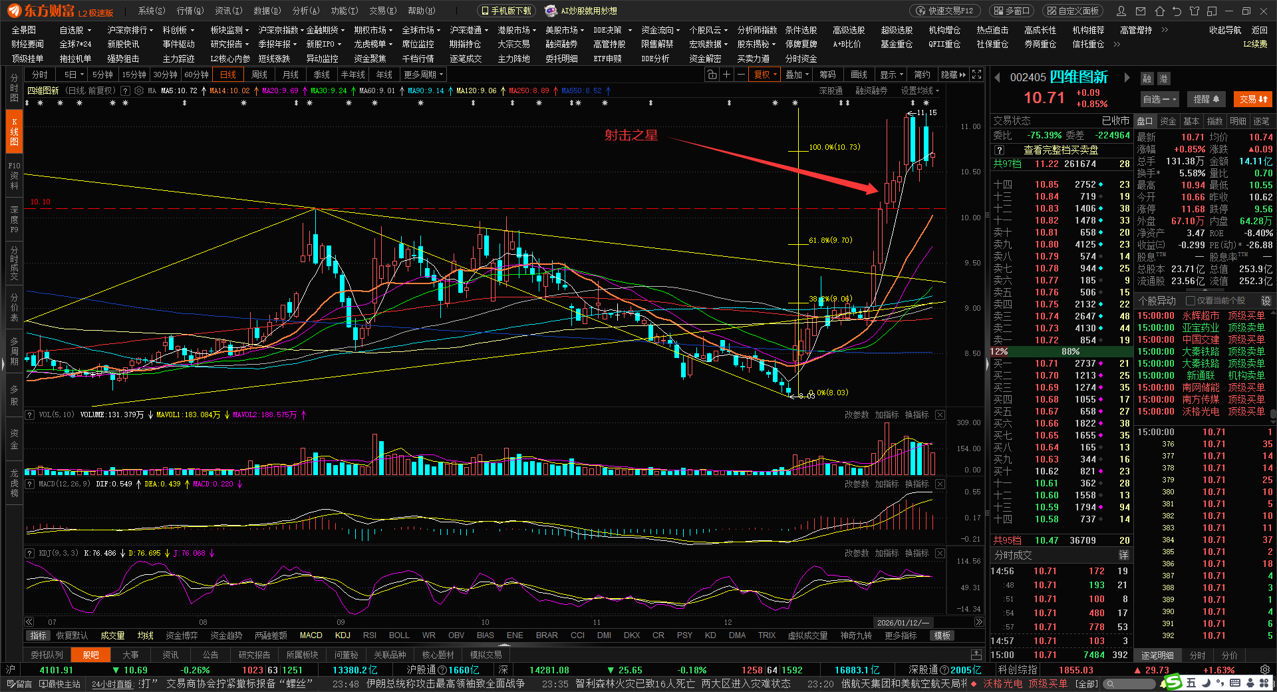Open the 设置均线 moving average dropdown
1277x692 pixels.
click(920, 90)
